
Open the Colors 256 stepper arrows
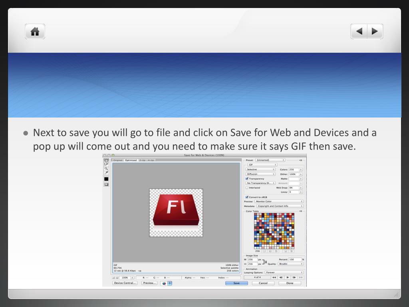[301, 169]
